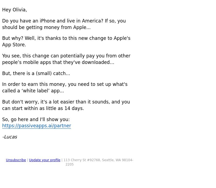Click 'In order to earn this money' line

coord(65,84)
